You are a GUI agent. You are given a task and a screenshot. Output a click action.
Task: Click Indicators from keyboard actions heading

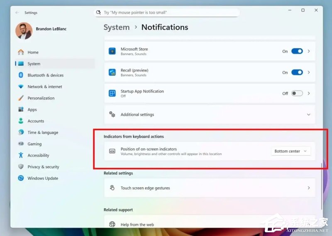[x=134, y=137]
